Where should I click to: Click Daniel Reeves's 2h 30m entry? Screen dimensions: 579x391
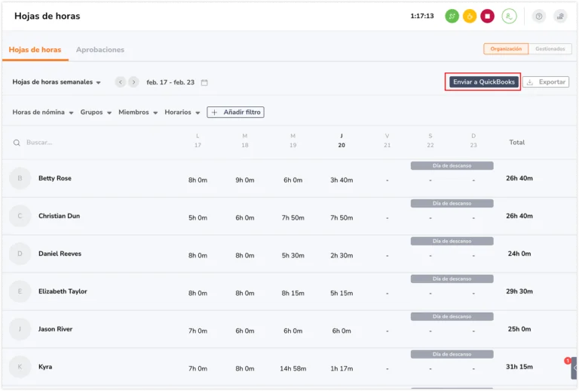(342, 255)
